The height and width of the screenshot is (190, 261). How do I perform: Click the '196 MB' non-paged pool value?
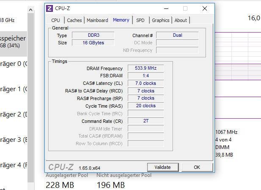point(111,185)
